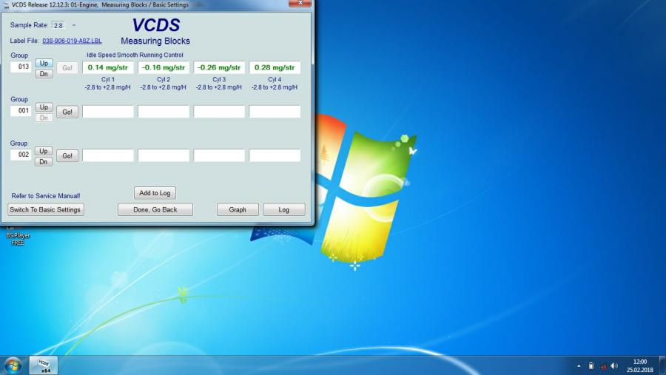Switch To Basic Settings mode
Image resolution: width=666 pixels, height=375 pixels.
click(x=45, y=209)
